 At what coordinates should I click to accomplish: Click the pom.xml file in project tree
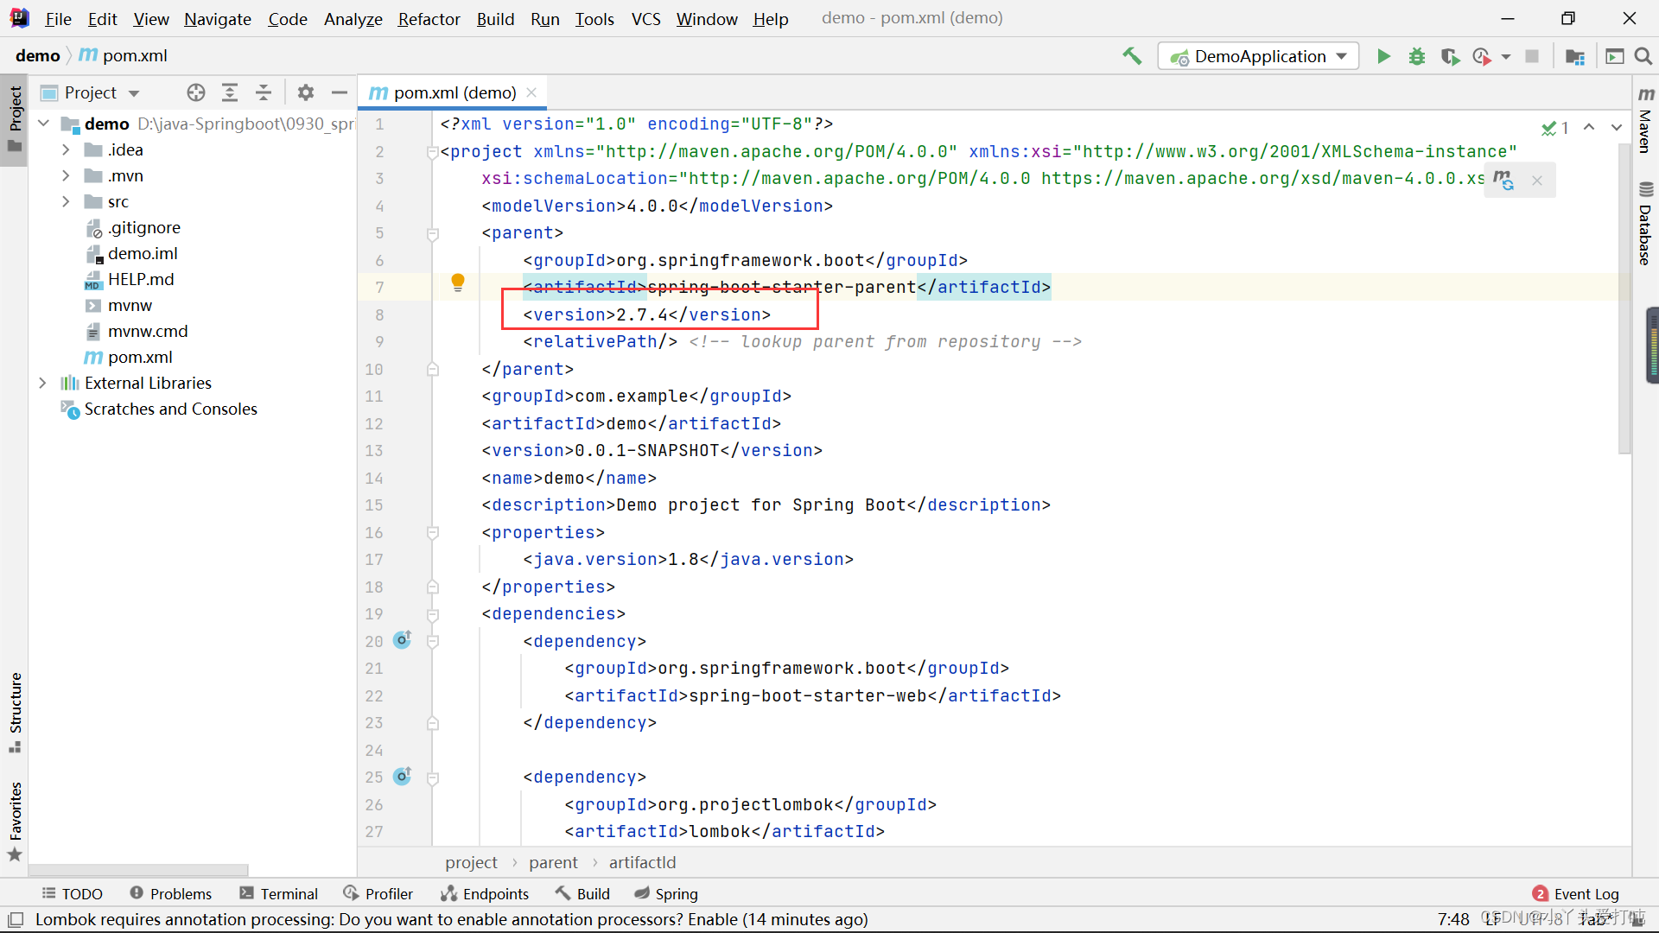[140, 357]
